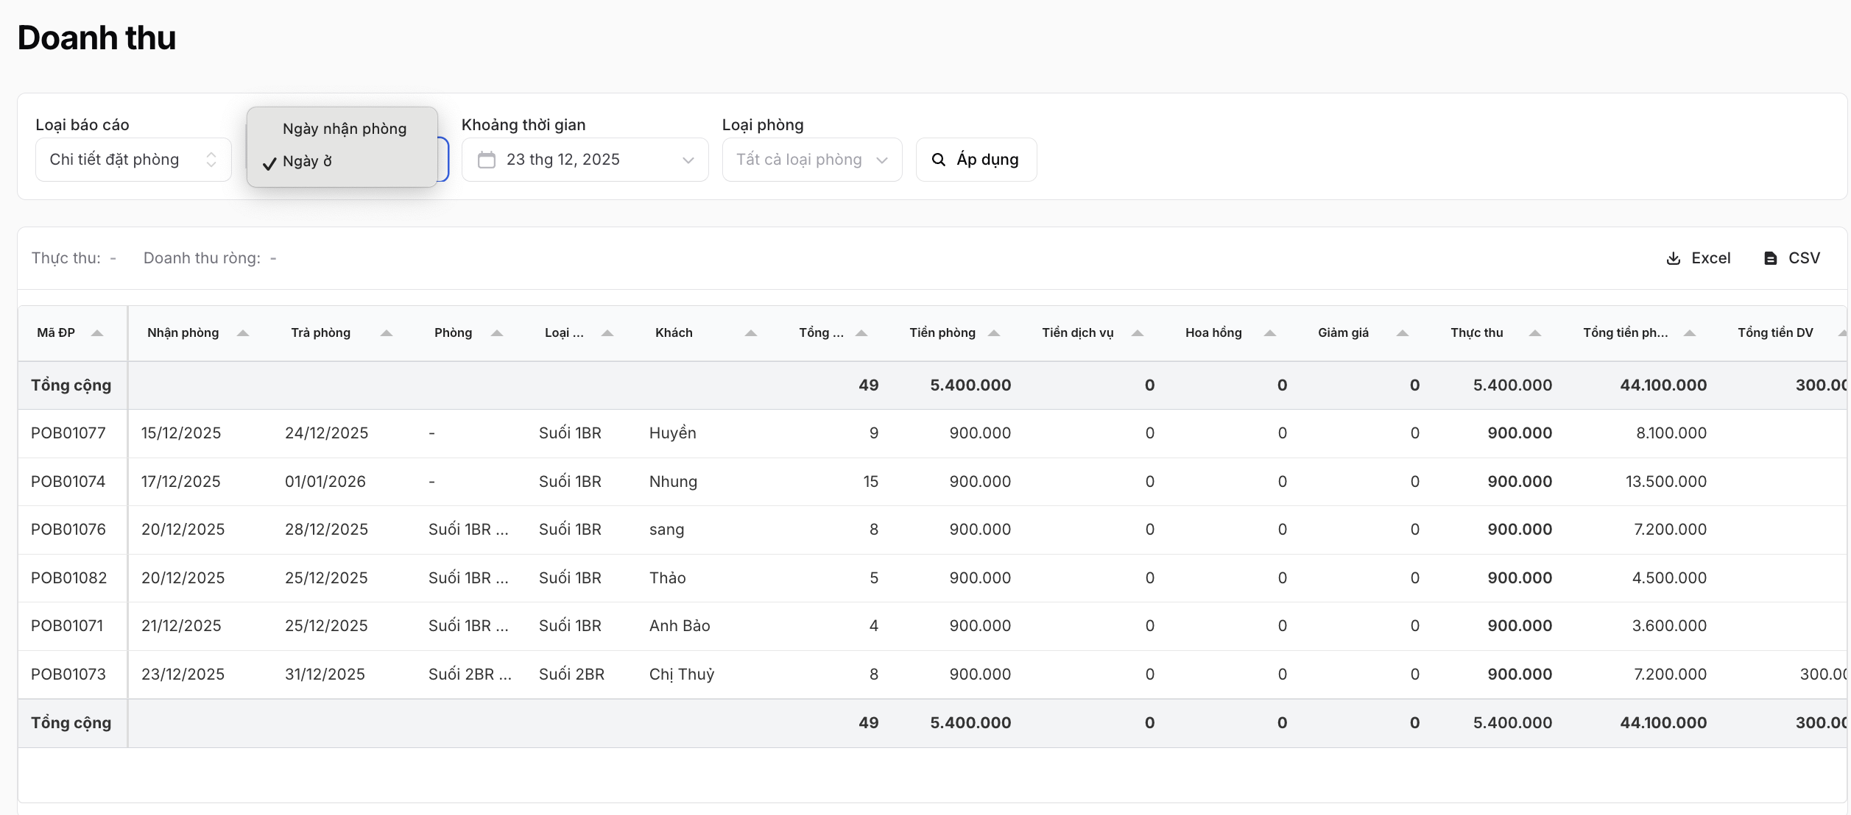Image resolution: width=1851 pixels, height=815 pixels.
Task: Sort by Thực thu column arrow
Action: coord(1534,333)
